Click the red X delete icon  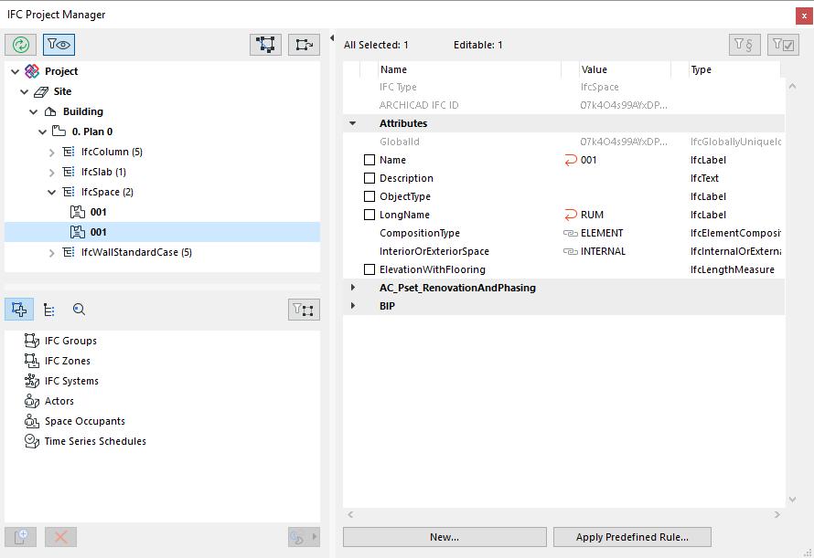click(x=60, y=537)
